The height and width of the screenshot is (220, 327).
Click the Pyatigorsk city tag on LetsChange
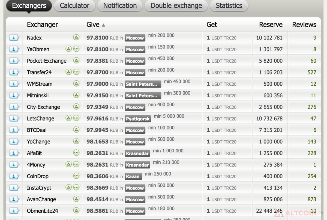coord(138,119)
